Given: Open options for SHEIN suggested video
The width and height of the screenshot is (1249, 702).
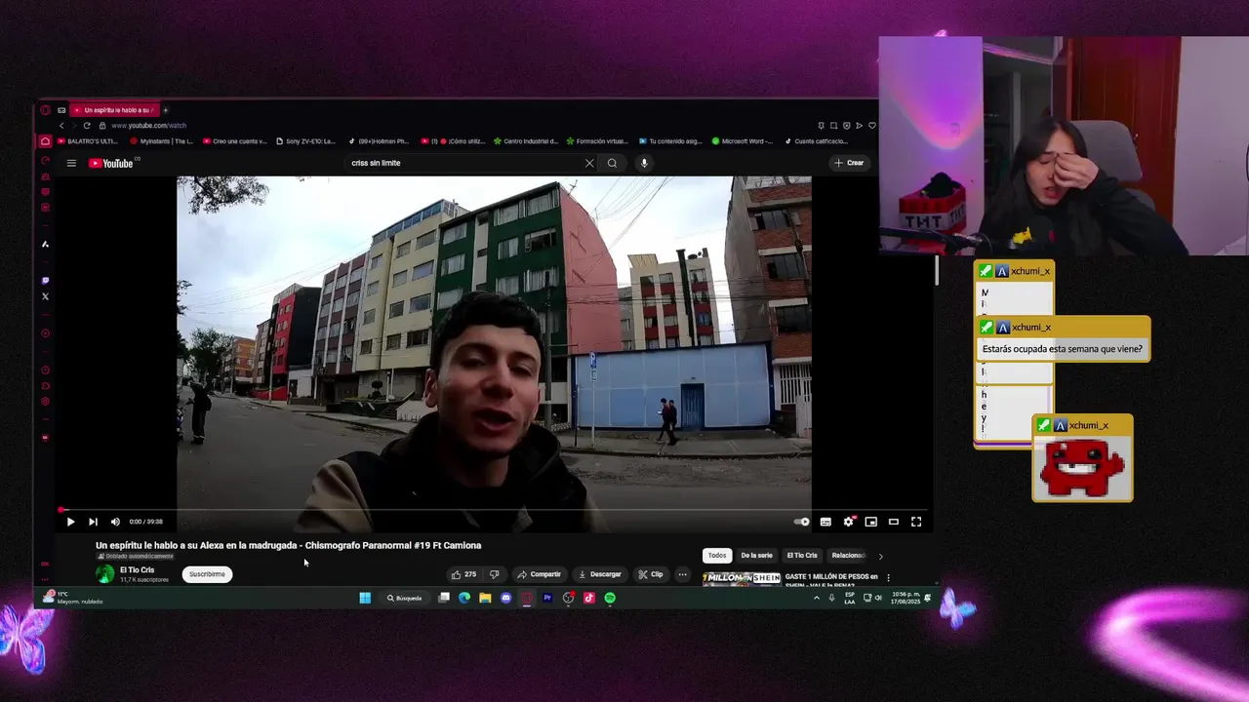Looking at the screenshot, I should coord(888,578).
